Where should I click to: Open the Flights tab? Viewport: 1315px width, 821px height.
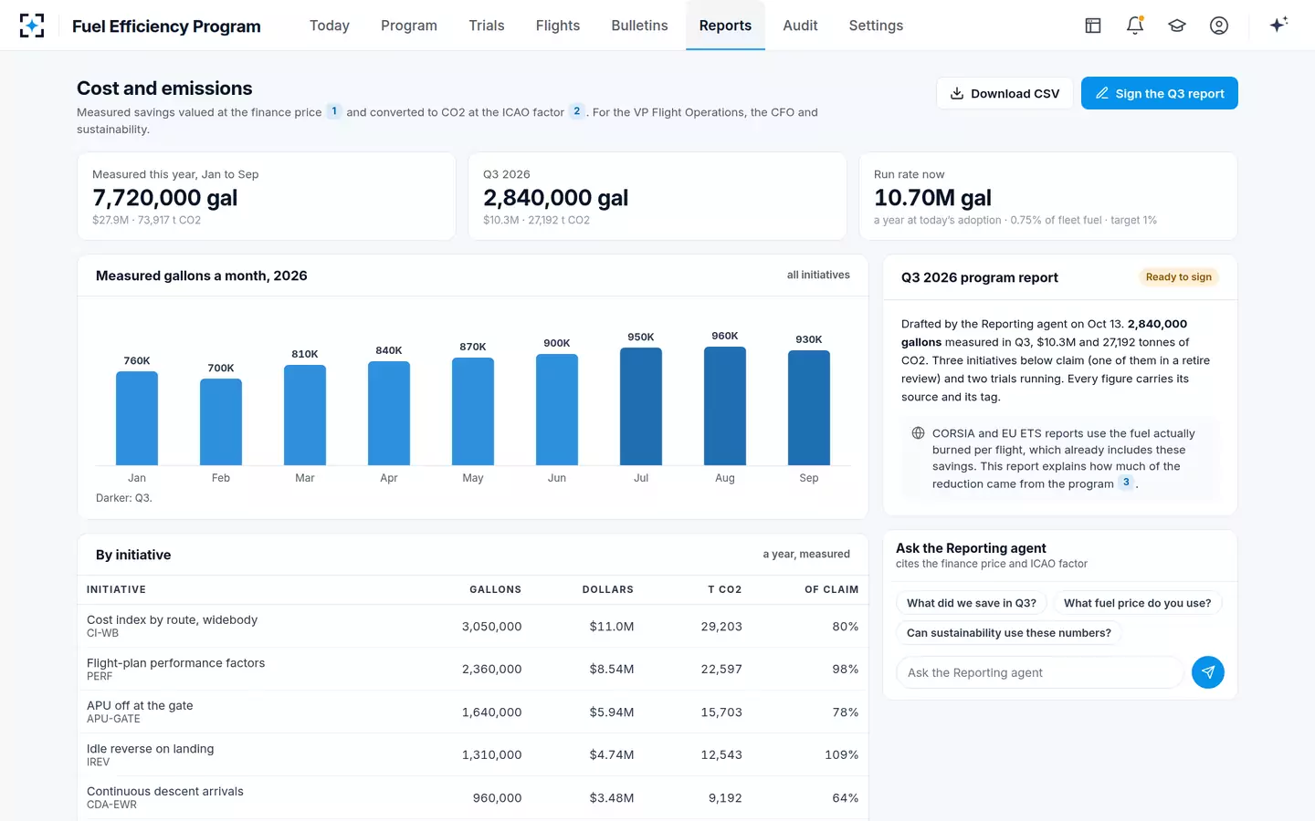coord(558,26)
